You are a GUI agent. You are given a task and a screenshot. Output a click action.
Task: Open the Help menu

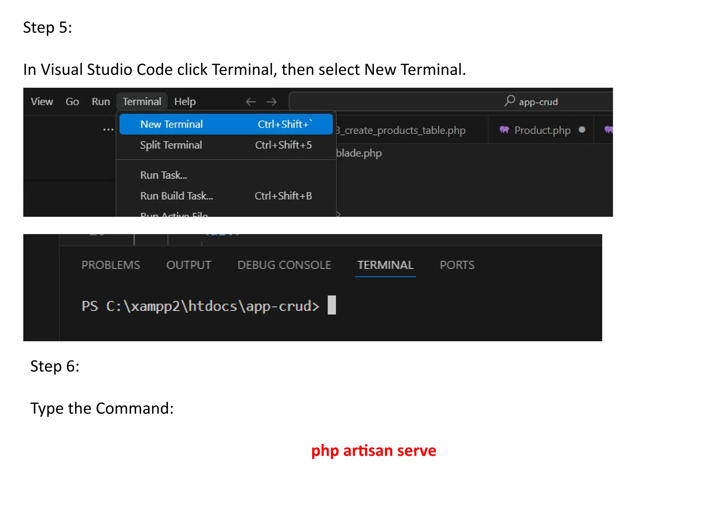click(185, 102)
